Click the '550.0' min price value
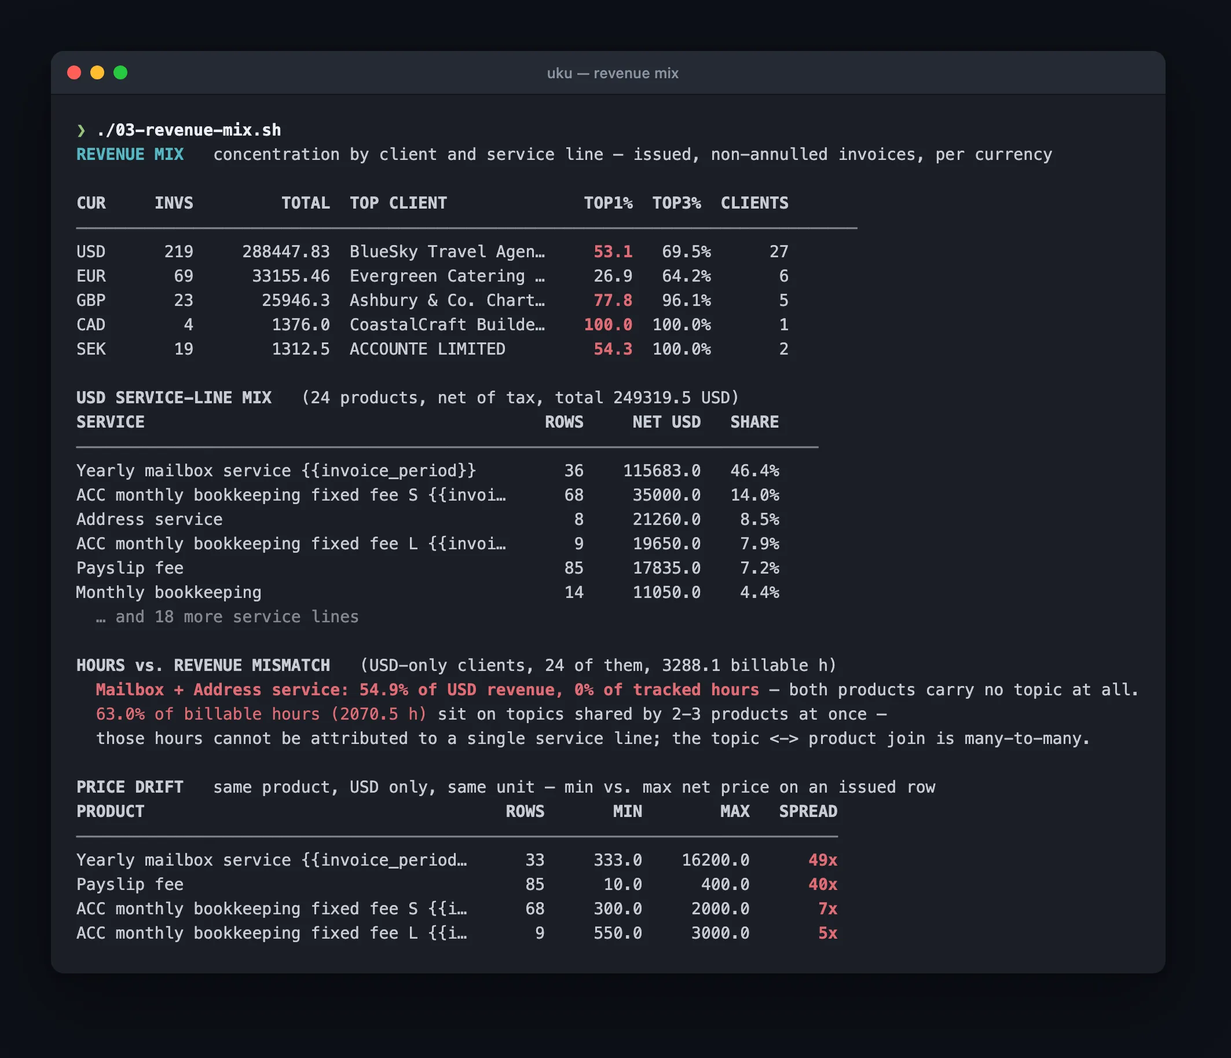The image size is (1231, 1058). (x=618, y=933)
